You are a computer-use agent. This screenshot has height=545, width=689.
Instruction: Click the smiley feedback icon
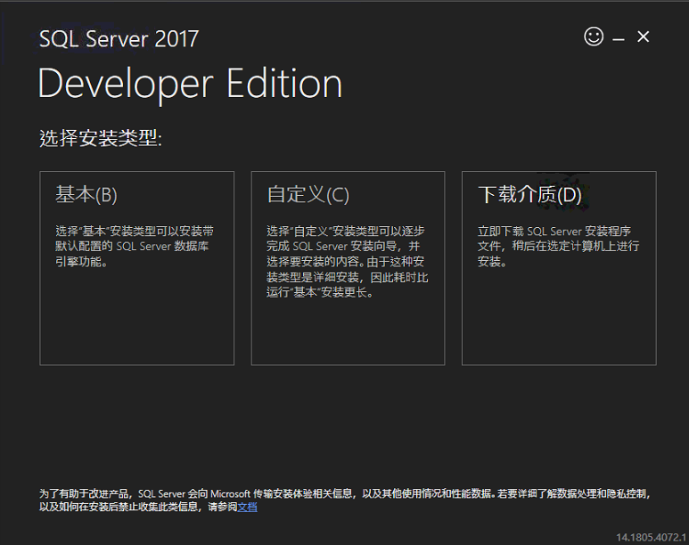coord(594,37)
